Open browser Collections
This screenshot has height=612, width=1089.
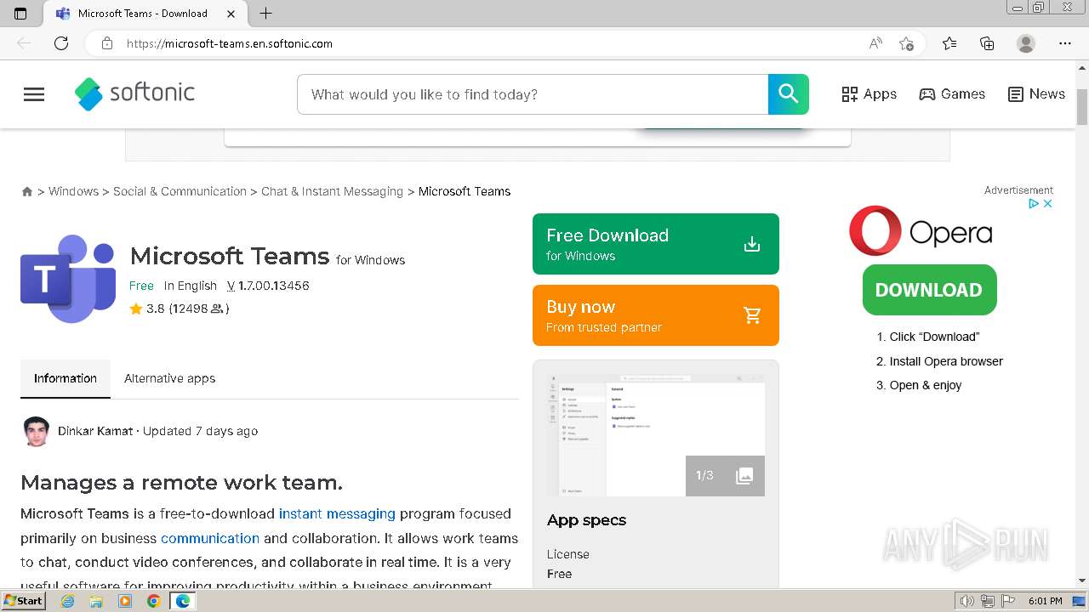[x=987, y=43]
